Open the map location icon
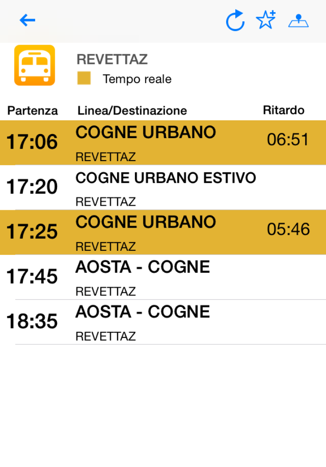Screen dimensions: 326x467 pyautogui.click(x=299, y=21)
